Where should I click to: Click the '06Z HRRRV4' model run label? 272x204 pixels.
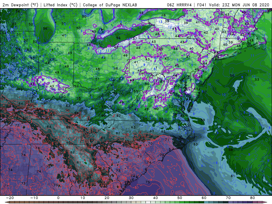[179, 5]
